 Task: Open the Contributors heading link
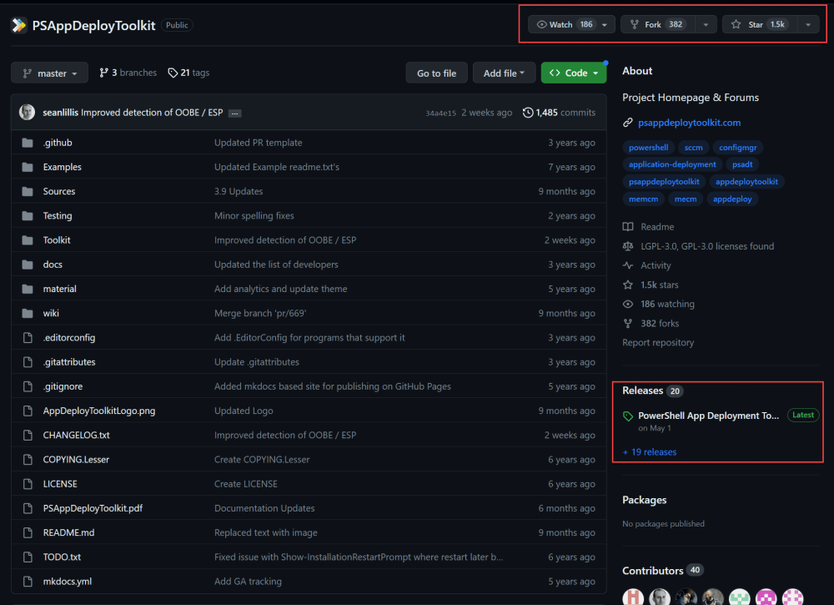(x=653, y=571)
